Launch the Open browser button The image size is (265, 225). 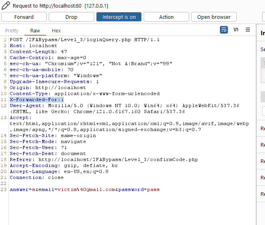point(214,17)
